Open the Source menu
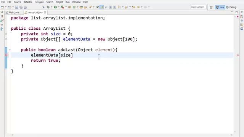244x137 pixels. [x=18, y=2]
